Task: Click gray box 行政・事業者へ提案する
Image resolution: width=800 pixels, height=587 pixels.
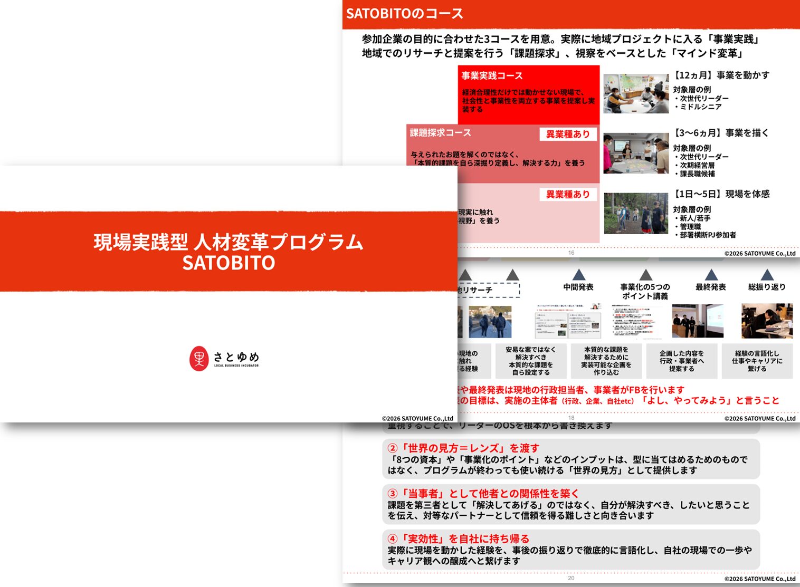Action: pyautogui.click(x=682, y=361)
